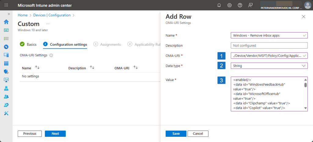Click the help question mark icon
The image size is (313, 142).
coord(240,5)
